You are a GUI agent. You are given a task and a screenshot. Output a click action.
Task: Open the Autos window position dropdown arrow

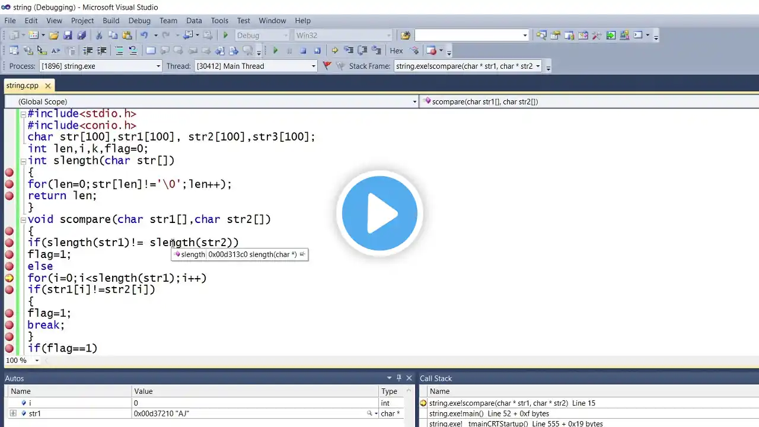coord(390,378)
